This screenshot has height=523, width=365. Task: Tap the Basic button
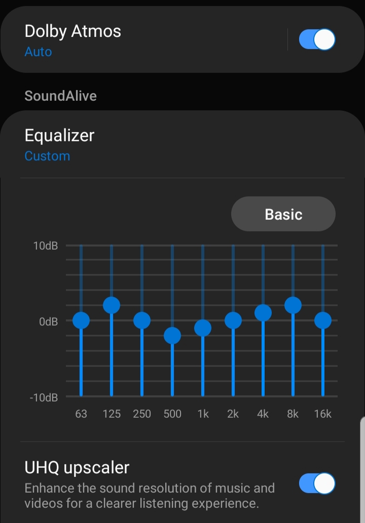click(x=283, y=214)
